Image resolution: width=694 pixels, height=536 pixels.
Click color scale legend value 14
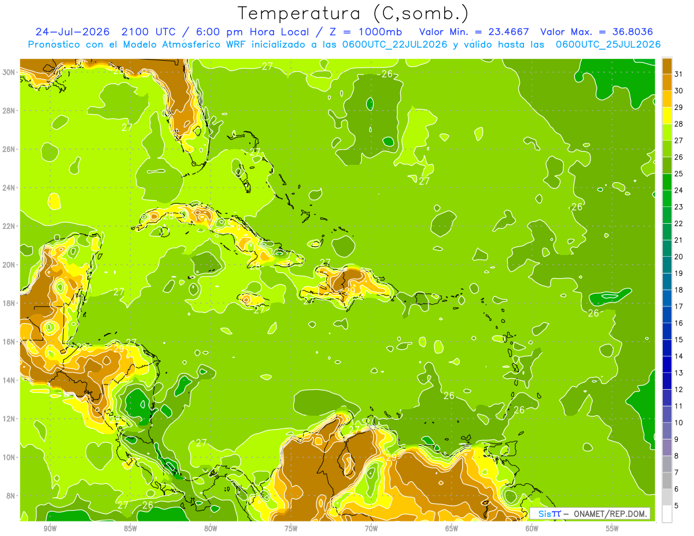point(679,356)
